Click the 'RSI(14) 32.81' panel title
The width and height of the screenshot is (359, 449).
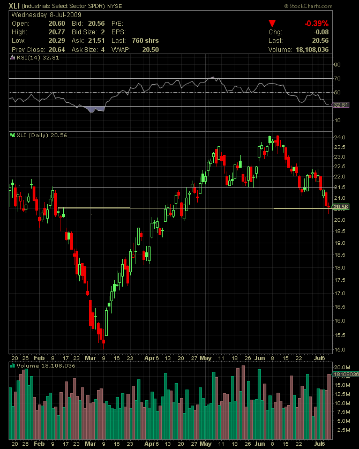point(38,57)
